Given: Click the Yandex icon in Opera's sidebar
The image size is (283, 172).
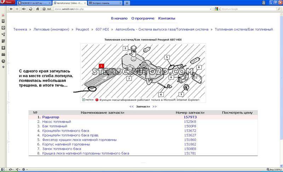Looking at the screenshot, I should (3, 16).
